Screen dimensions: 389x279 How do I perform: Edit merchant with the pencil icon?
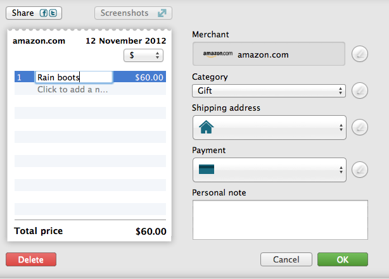359,54
